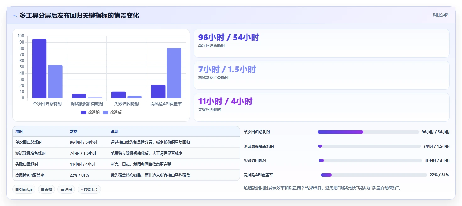Click the chart x-axis label 测试数据准备耗时
Image resolution: width=462 pixels, height=206 pixels.
coord(87,104)
